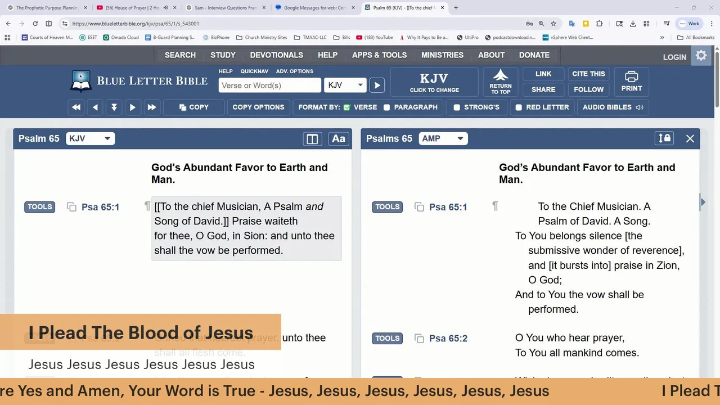Open TOOLS for Psa 65:2 AMP
The width and height of the screenshot is (720, 405).
388,338
